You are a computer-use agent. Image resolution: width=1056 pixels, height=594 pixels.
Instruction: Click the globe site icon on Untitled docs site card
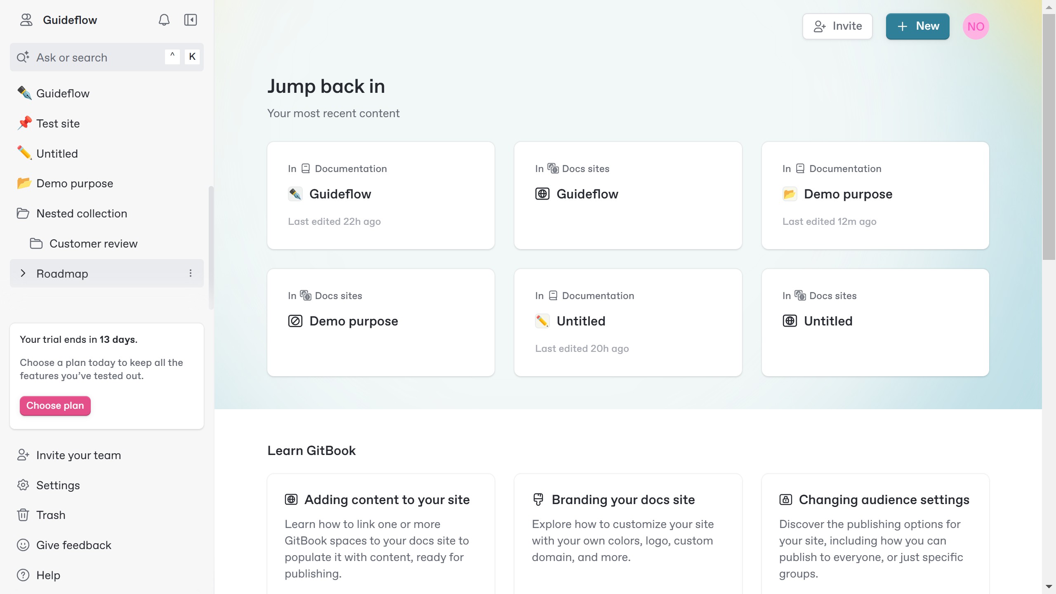(x=790, y=321)
